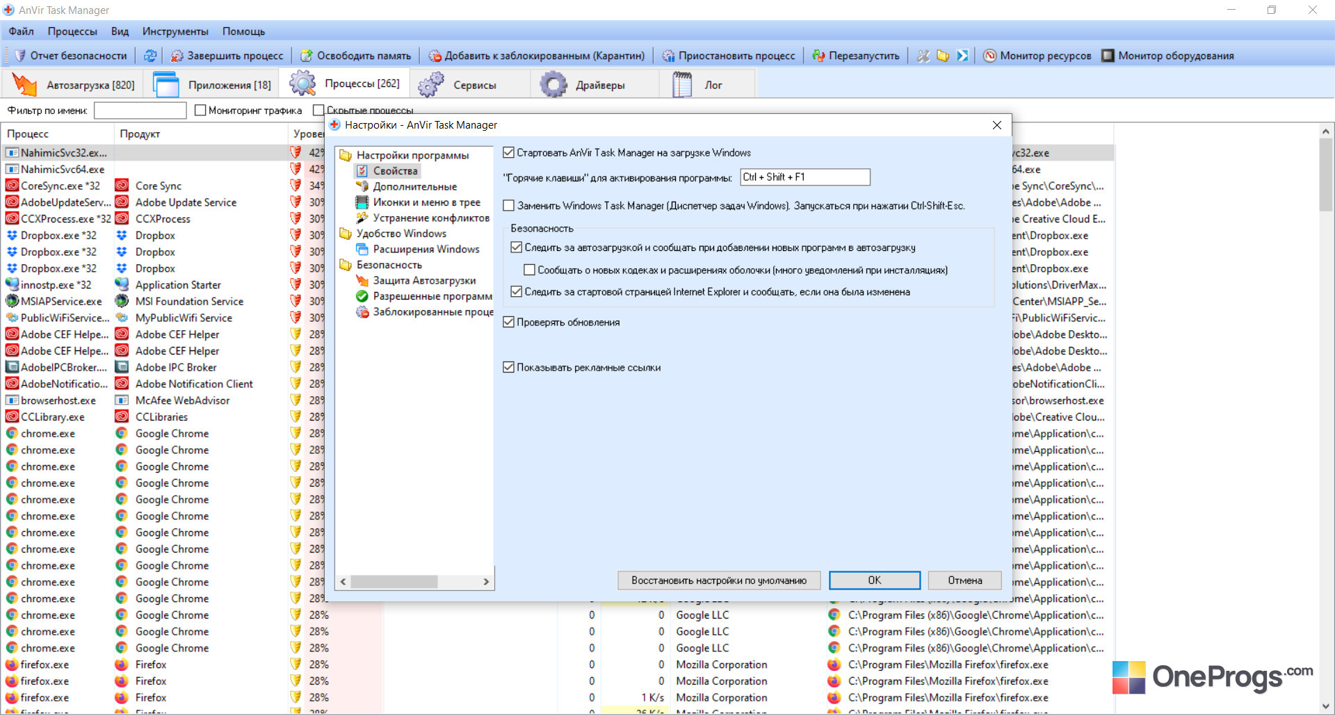Select Устранение конфликтов in settings tree
The height and width of the screenshot is (716, 1335).
[x=431, y=218]
